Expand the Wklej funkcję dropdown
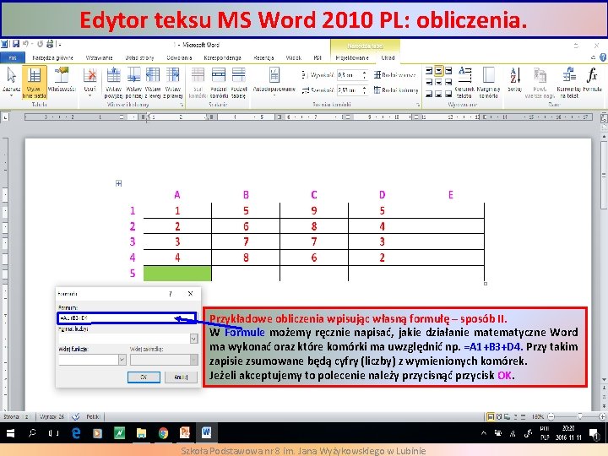This screenshot has height=456, width=608. click(x=122, y=360)
